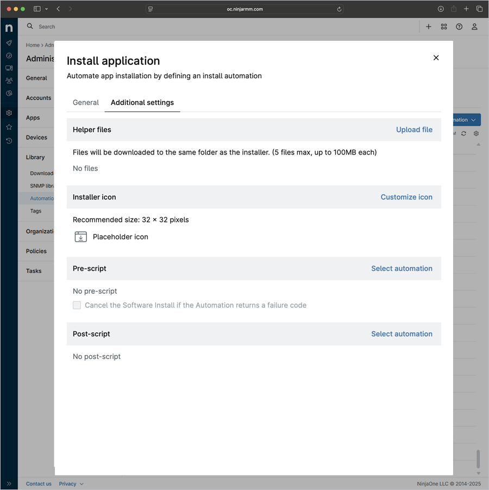Open Safari sidebar dropdown chevron
The height and width of the screenshot is (490, 489).
coord(47,9)
